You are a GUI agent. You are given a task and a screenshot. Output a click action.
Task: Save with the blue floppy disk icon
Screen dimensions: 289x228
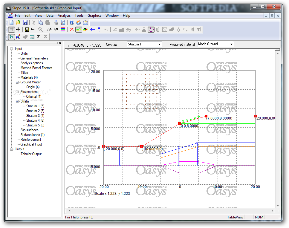pyautogui.click(x=25, y=22)
